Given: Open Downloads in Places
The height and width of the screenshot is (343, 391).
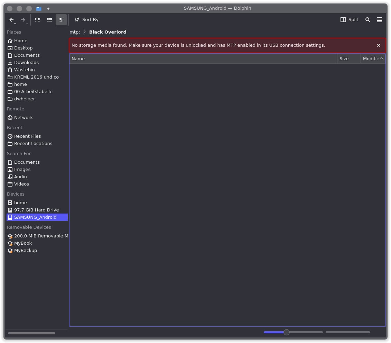Looking at the screenshot, I should [37, 62].
